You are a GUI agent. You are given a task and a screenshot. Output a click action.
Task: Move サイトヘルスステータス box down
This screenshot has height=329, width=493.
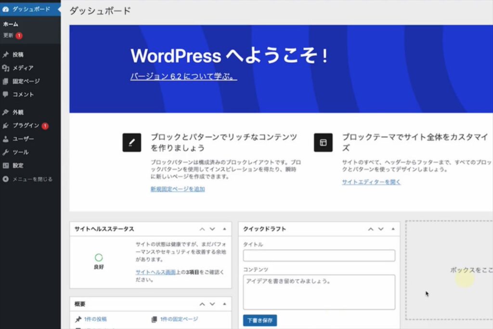[212, 229]
